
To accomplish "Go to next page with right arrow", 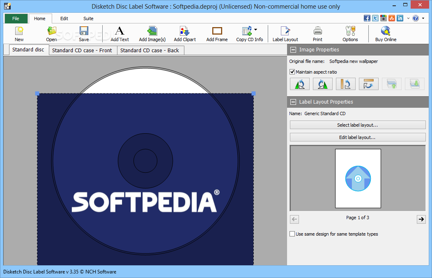I will (421, 219).
